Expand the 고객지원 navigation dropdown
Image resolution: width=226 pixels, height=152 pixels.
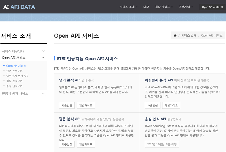[186, 7]
